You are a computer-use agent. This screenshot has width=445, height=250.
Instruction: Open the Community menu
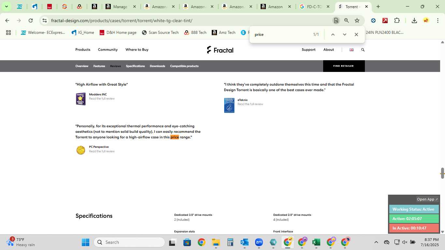pyautogui.click(x=108, y=49)
